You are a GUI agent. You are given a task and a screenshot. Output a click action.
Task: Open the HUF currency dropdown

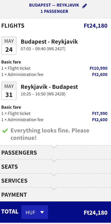pyautogui.click(x=35, y=212)
